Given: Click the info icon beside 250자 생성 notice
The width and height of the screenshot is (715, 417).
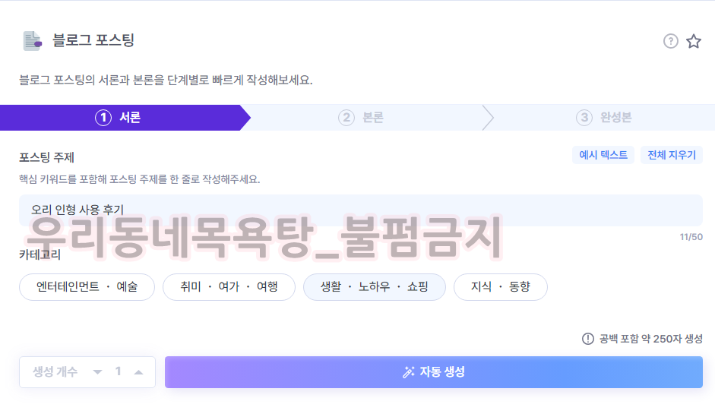Looking at the screenshot, I should click(587, 339).
